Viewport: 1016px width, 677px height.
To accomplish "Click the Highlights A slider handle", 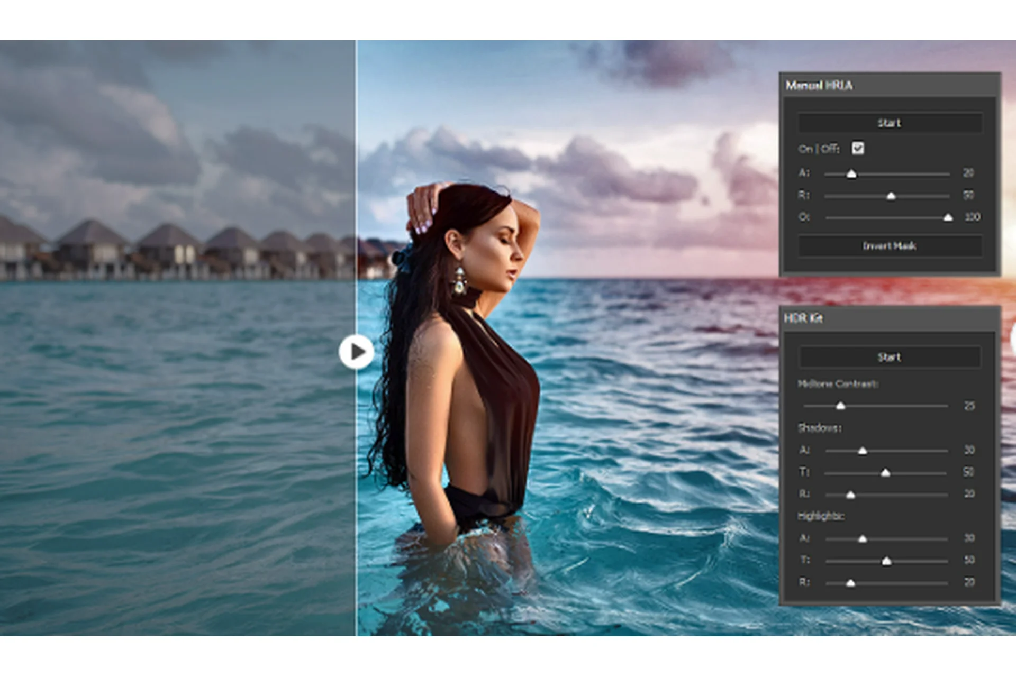I will (863, 538).
